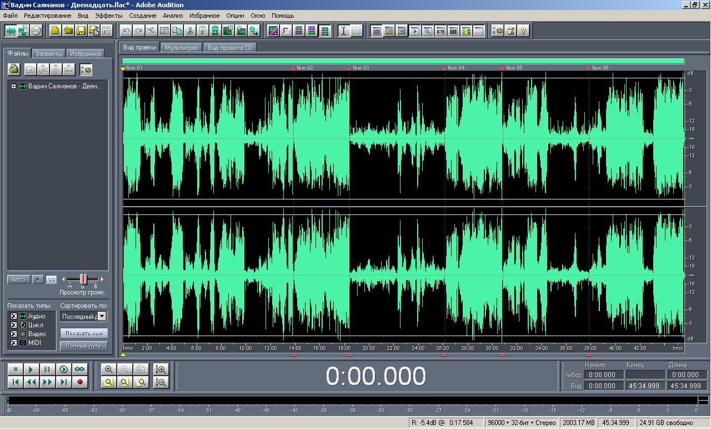Open the help question mark icon
The width and height of the screenshot is (711, 430).
(523, 31)
